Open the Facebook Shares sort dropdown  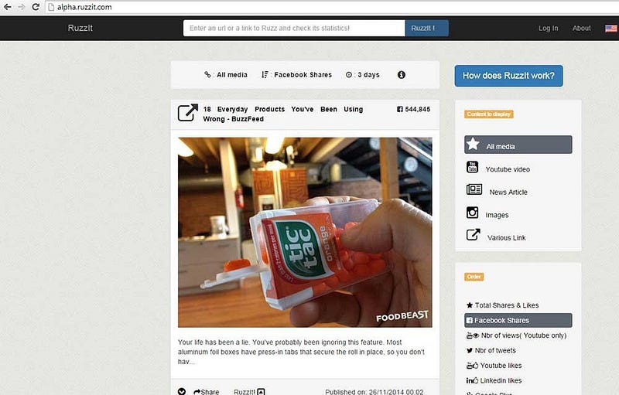click(296, 74)
